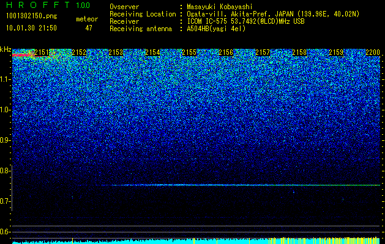The image size is (385, 244).
Task: Click the date stamp 10.01.30 21:50
Action: click(31, 28)
